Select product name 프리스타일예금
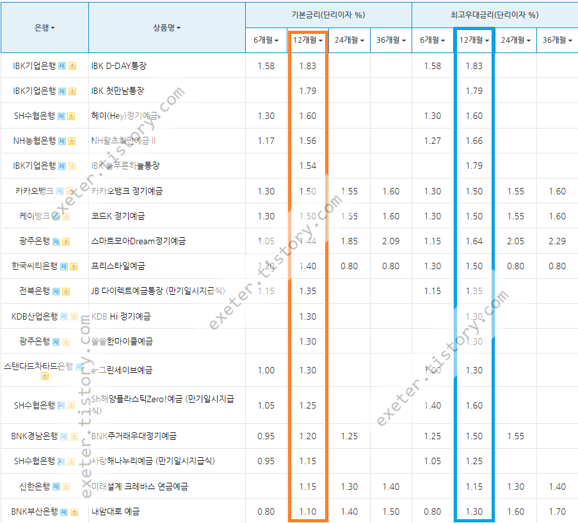Viewport: 578px width, 523px height. [x=118, y=266]
